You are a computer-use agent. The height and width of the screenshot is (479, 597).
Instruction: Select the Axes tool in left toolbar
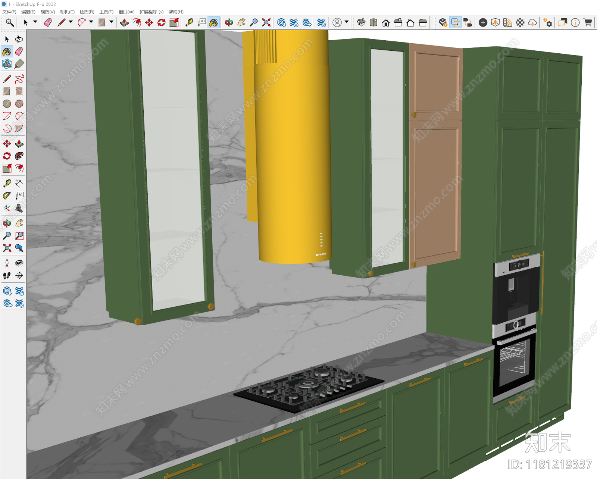(7, 208)
